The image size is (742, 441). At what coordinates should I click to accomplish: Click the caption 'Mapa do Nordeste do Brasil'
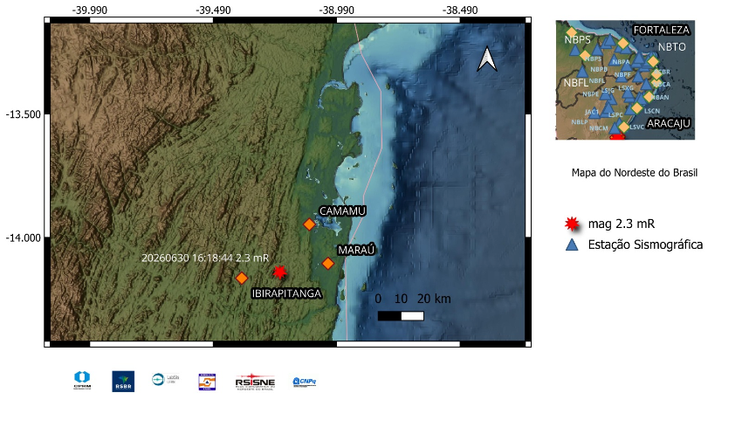click(635, 173)
